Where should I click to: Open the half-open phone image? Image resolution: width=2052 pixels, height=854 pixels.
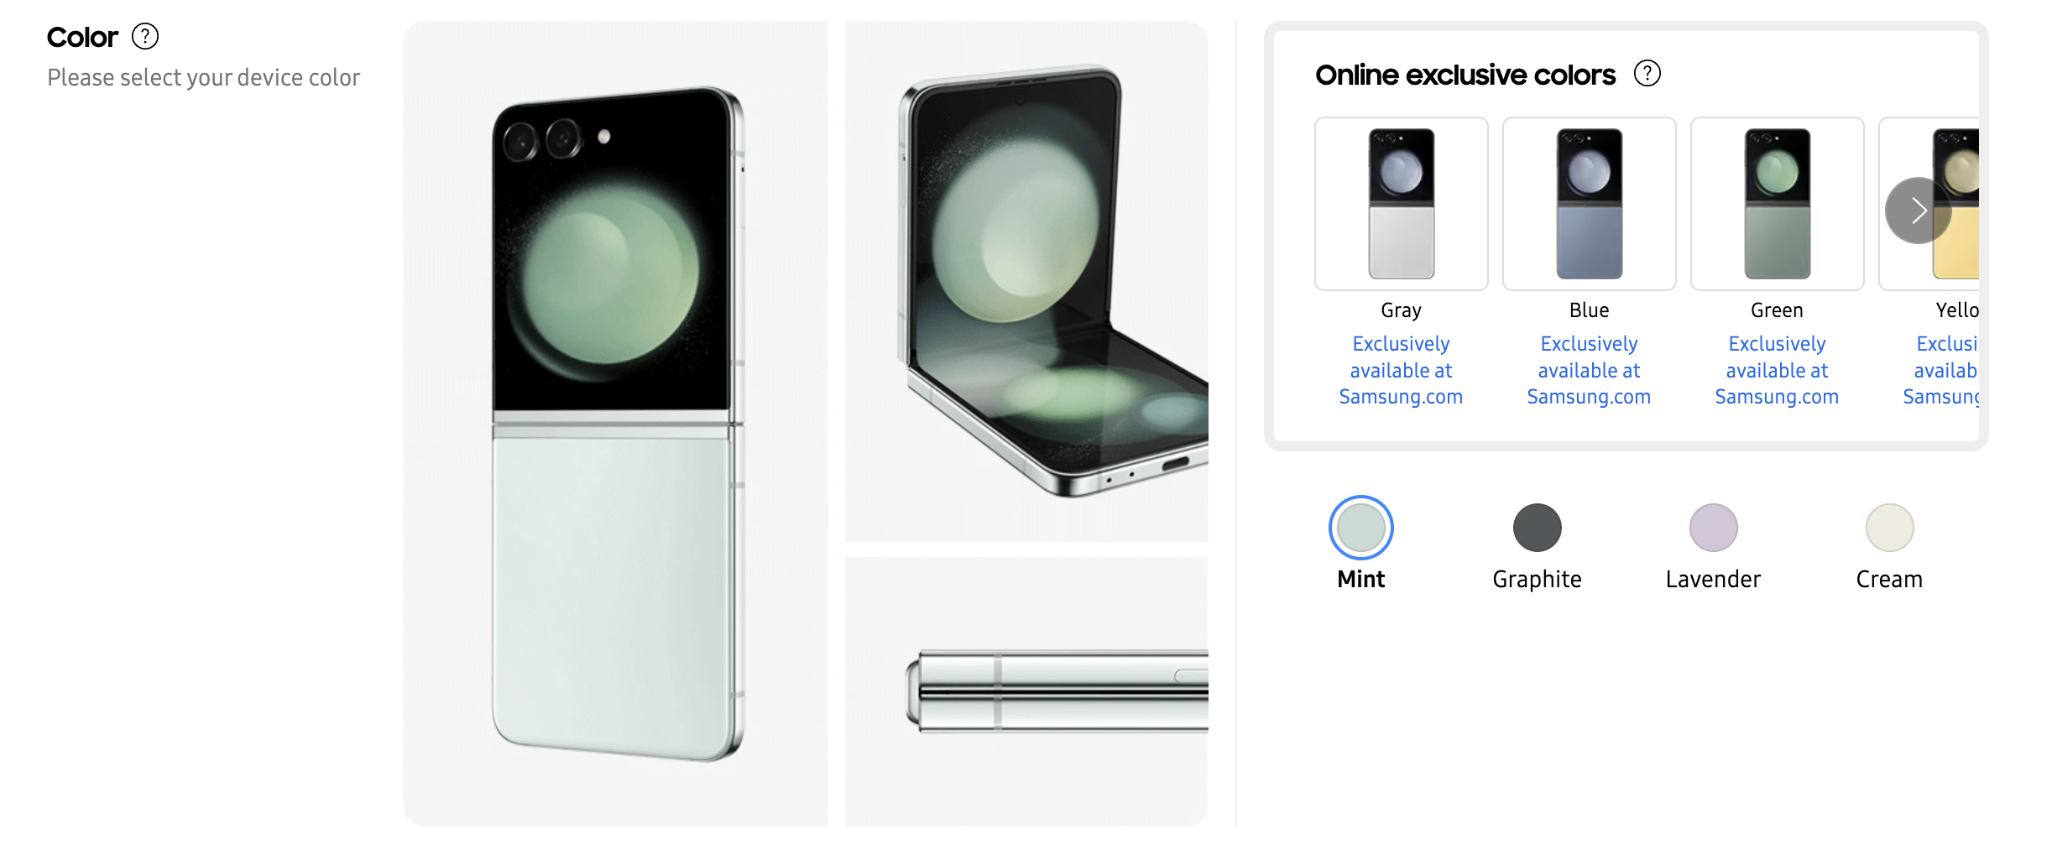click(1026, 282)
